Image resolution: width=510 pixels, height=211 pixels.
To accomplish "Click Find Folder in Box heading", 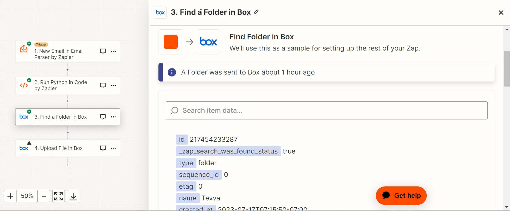I will tap(262, 37).
